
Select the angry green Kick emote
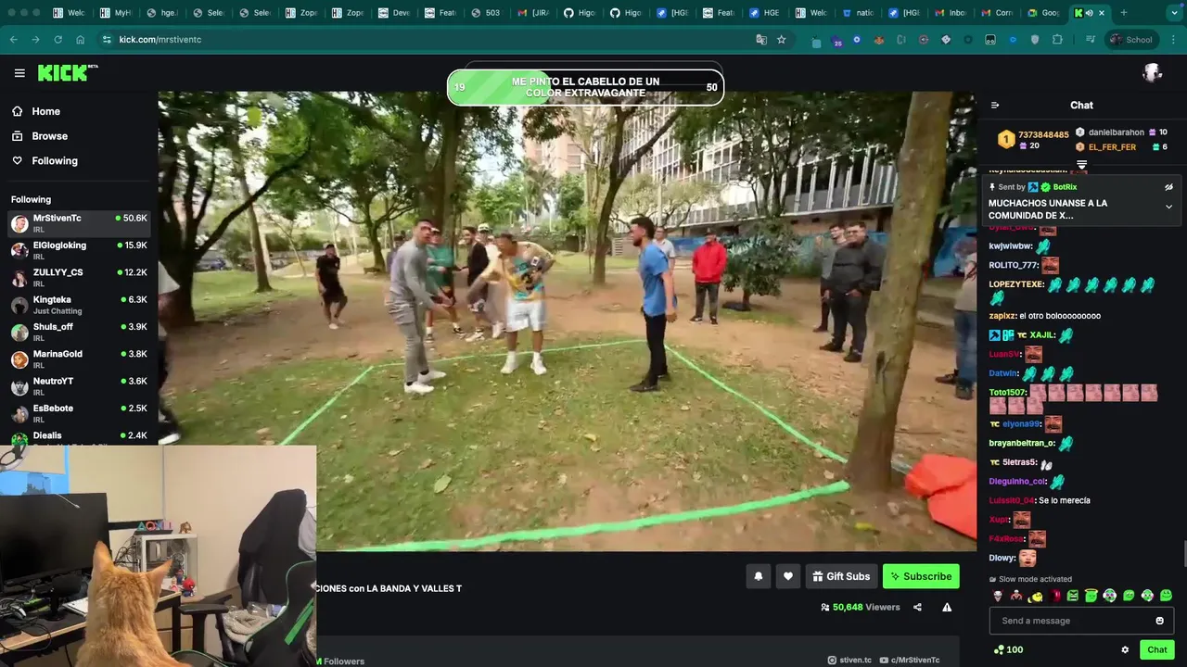coord(1073,596)
